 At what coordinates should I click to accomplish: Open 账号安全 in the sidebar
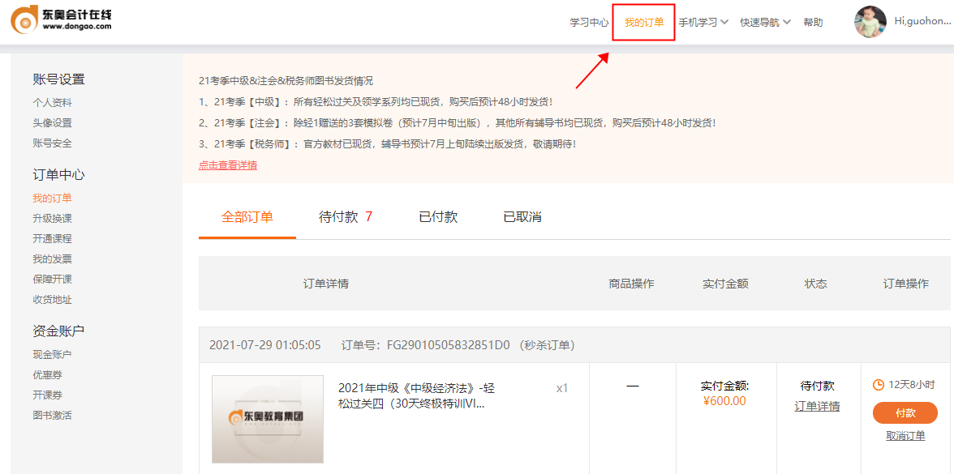click(52, 143)
